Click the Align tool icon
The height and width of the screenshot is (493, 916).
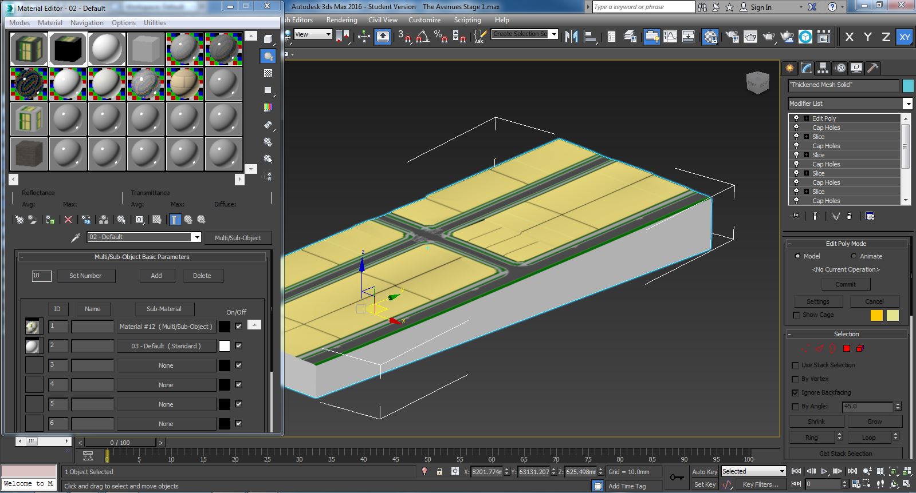[x=590, y=37]
